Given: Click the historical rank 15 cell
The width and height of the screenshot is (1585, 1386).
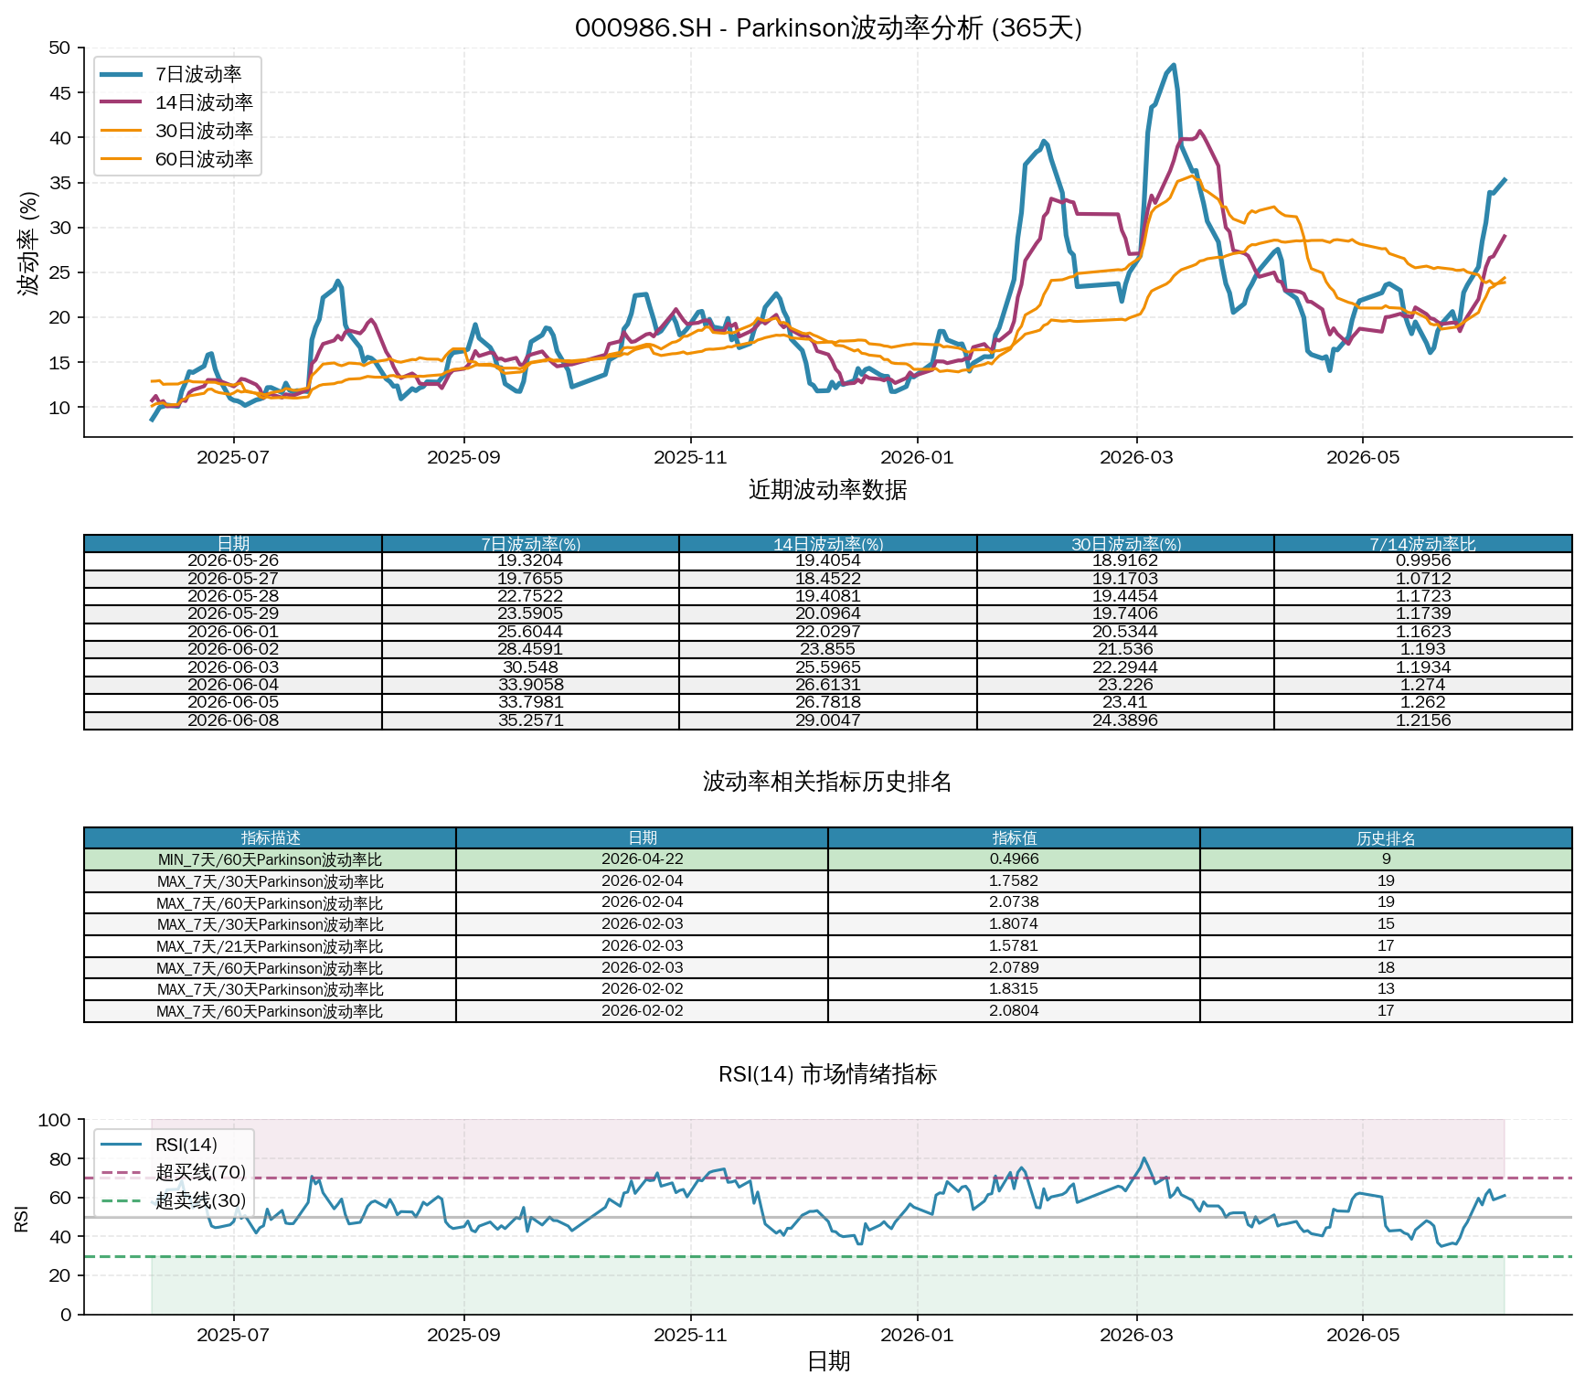Looking at the screenshot, I should pyautogui.click(x=1386, y=924).
